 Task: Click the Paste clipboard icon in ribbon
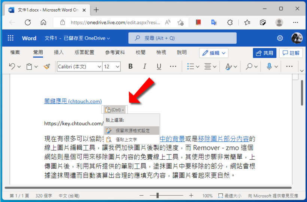pos(29,67)
